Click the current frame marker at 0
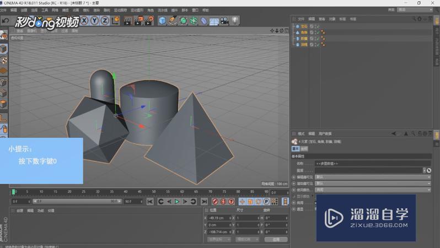440x248 pixels. click(13, 192)
